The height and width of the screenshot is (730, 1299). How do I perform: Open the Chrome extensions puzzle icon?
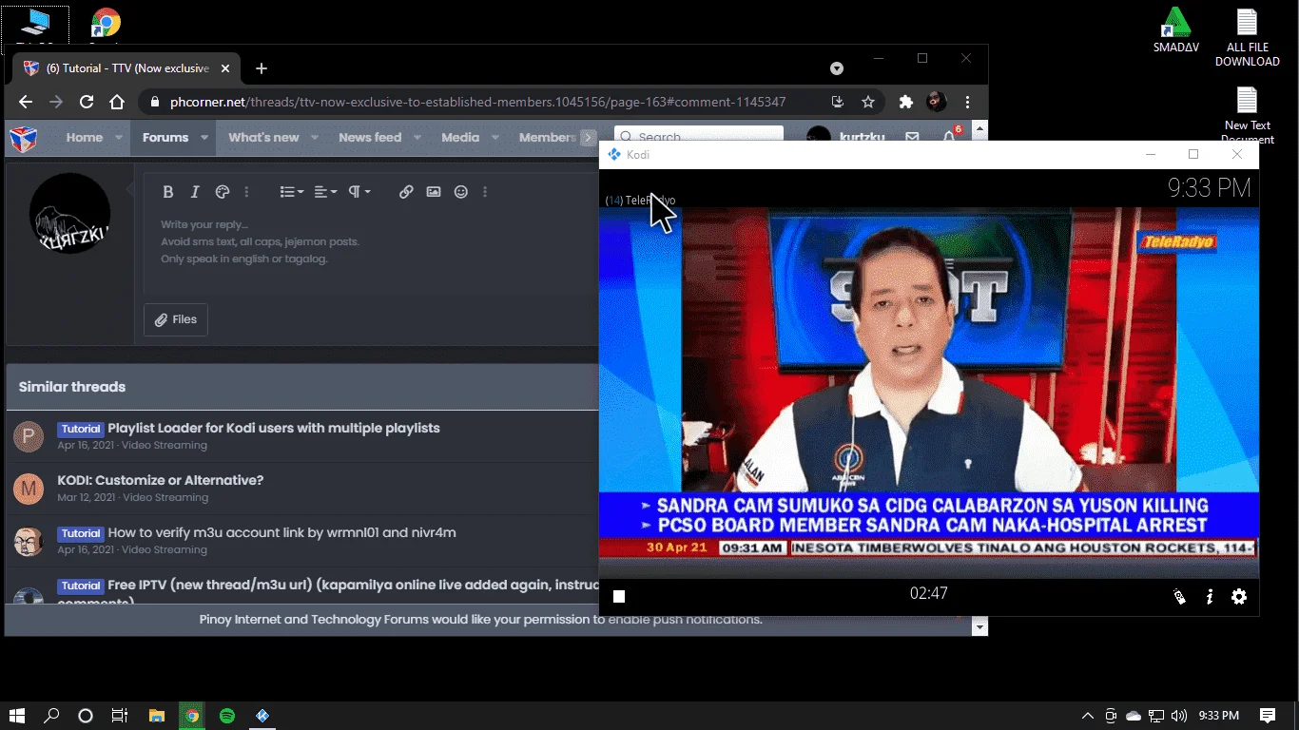[906, 102]
